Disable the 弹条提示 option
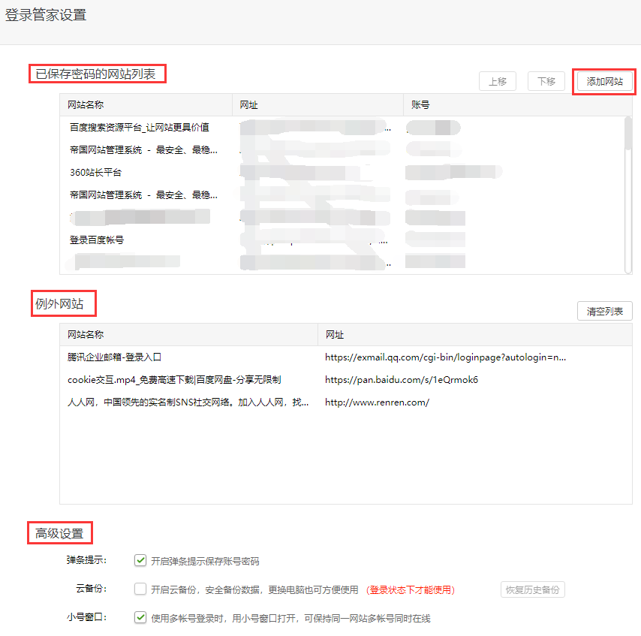641x636 pixels. (x=140, y=559)
